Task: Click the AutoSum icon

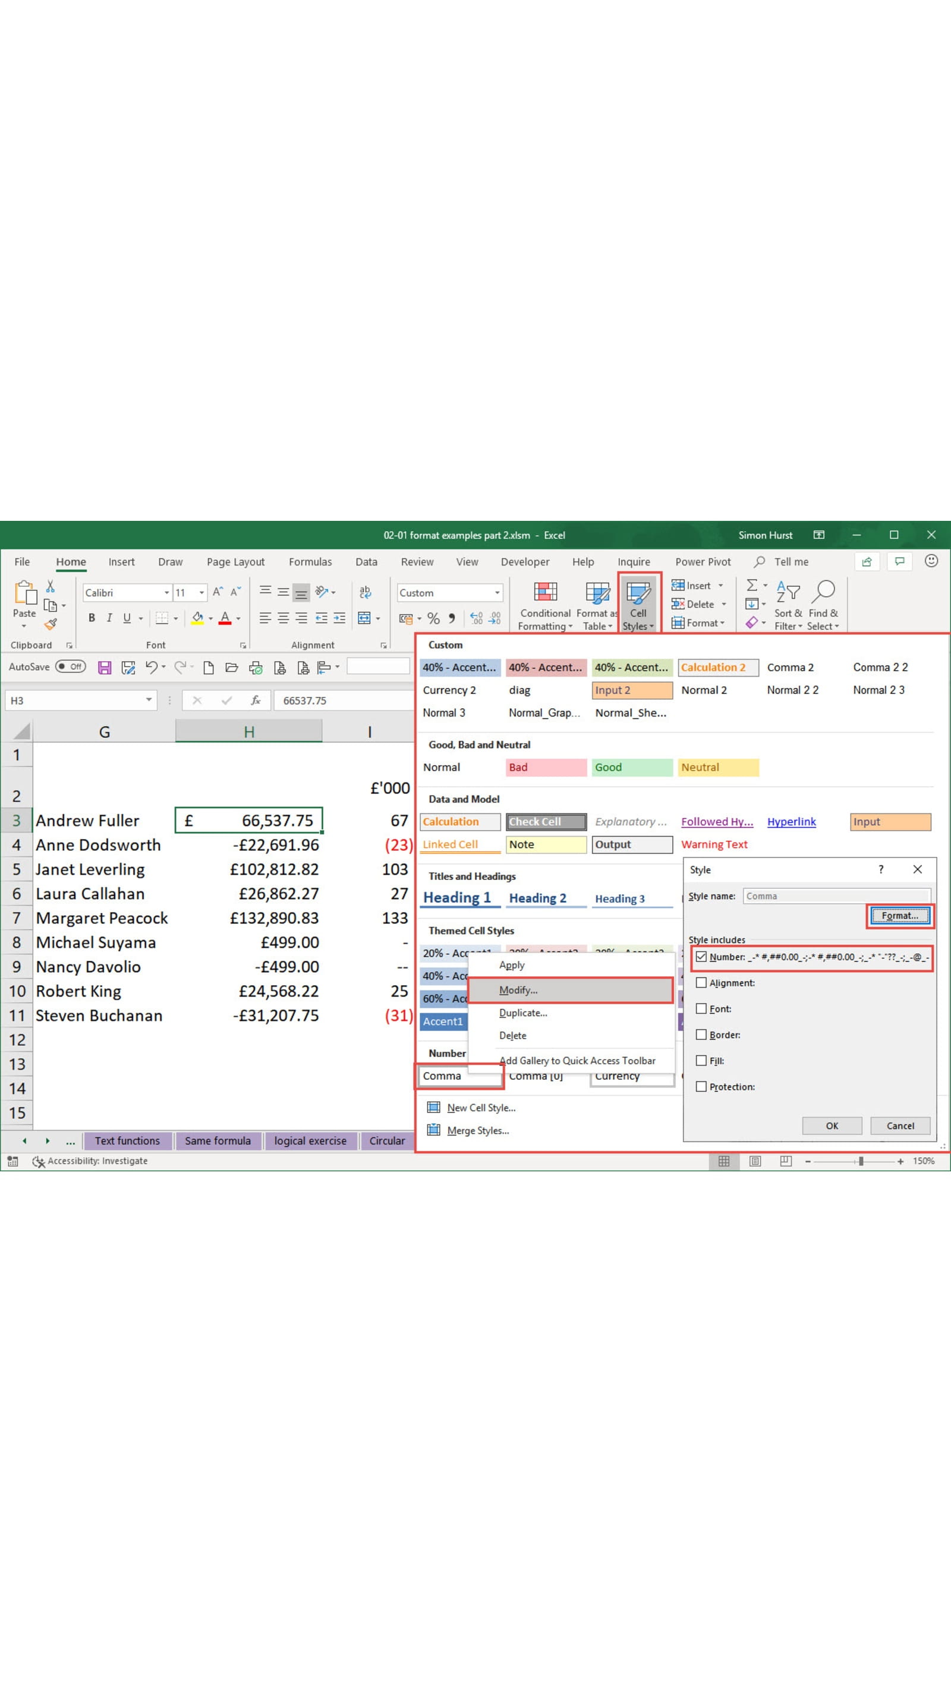Action: [752, 585]
